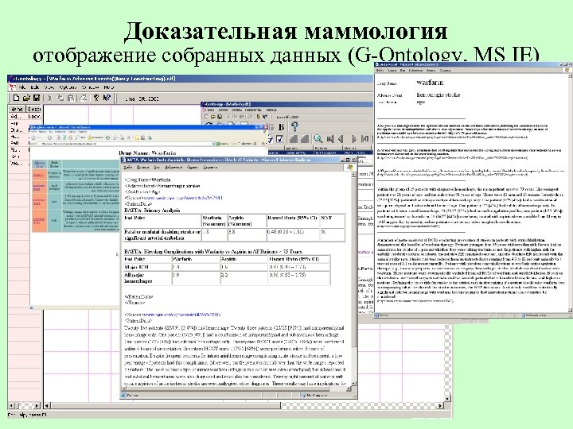Click Name column header in left panel
The height and width of the screenshot is (429, 573).
click(17, 109)
